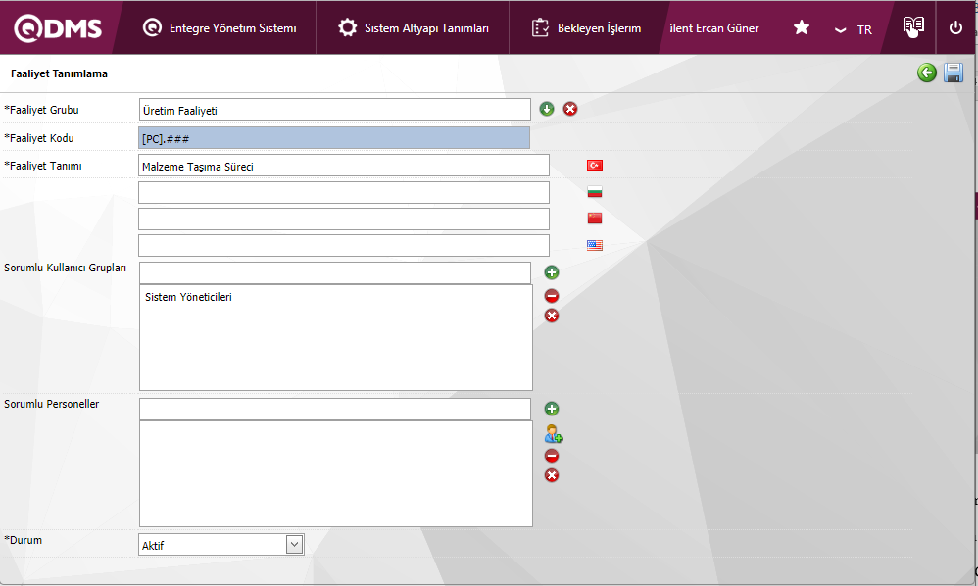Expand the TR language selector
The image size is (978, 586).
coord(854,30)
